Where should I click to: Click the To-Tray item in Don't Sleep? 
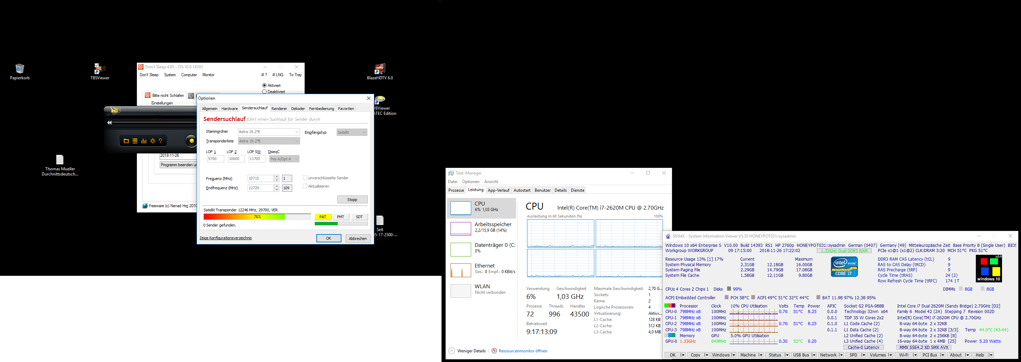coord(295,75)
